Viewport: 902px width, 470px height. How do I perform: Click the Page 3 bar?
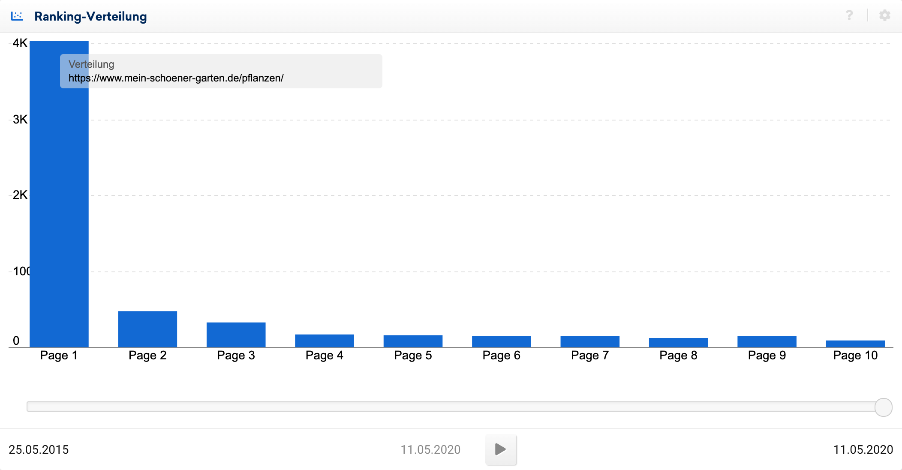click(236, 335)
